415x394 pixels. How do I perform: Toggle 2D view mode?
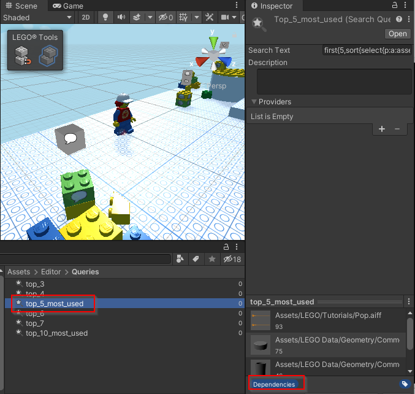86,18
